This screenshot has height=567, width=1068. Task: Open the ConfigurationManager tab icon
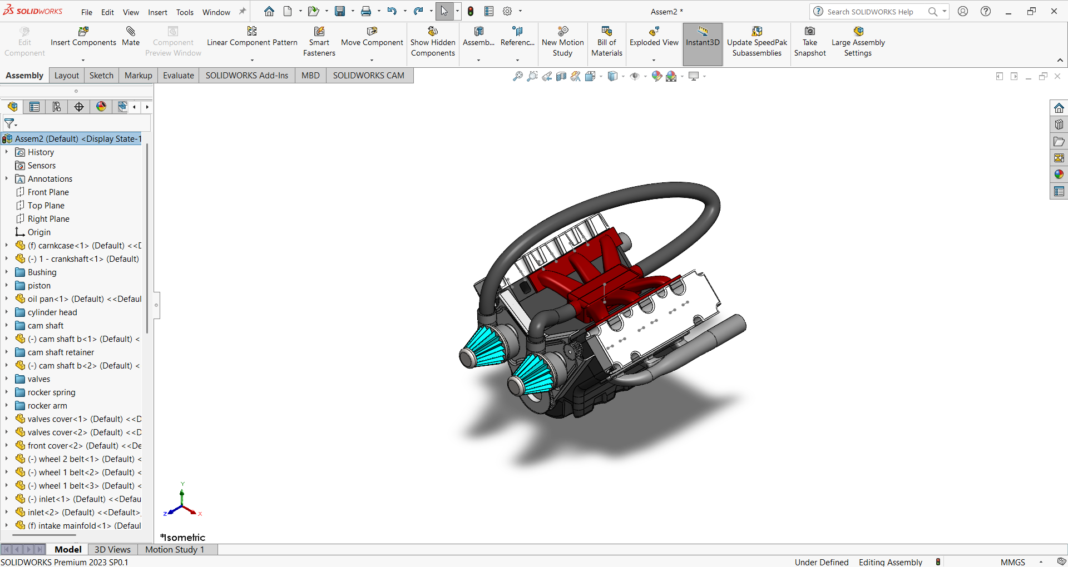tap(57, 107)
